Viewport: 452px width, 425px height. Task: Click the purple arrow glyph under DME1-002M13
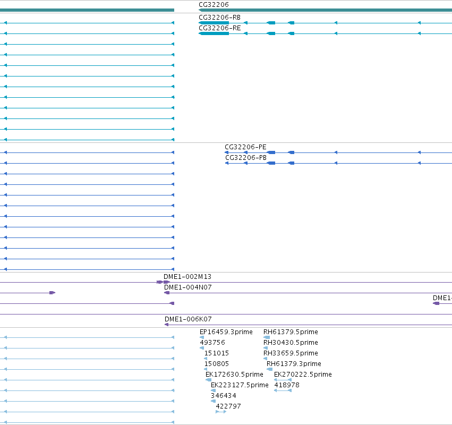tap(167, 282)
